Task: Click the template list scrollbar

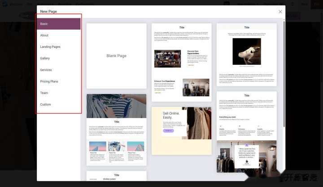Action: 284,74
